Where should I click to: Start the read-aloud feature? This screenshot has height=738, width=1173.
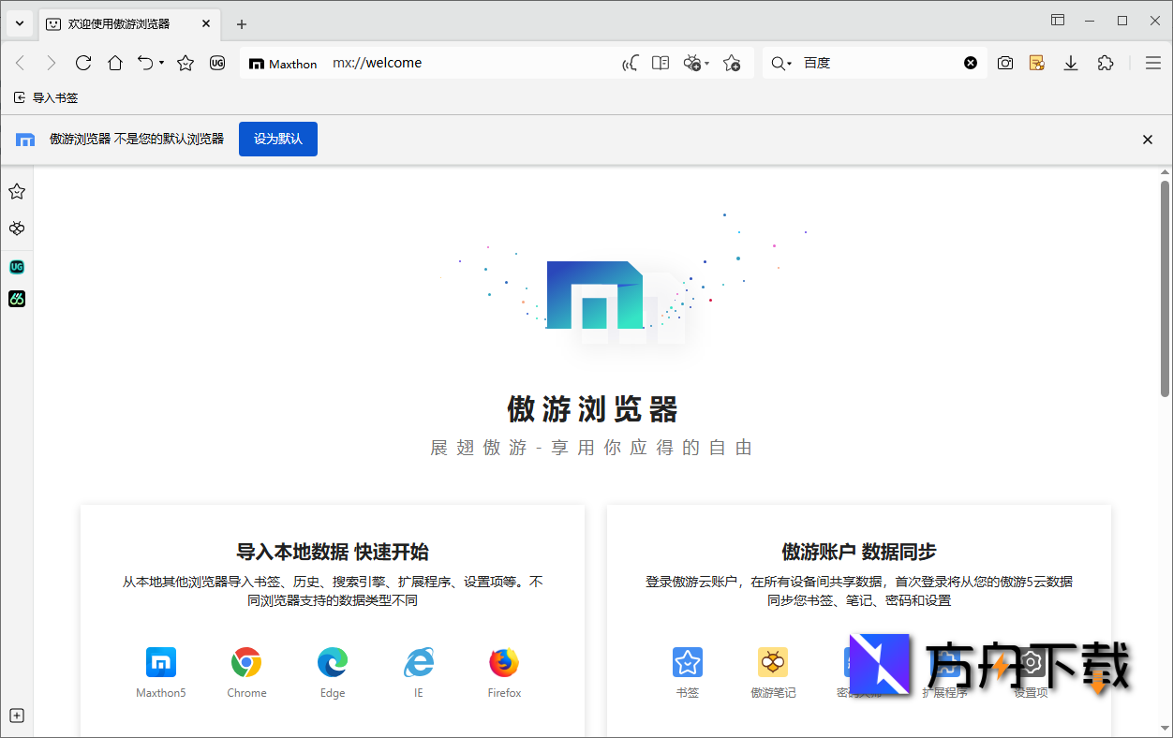pyautogui.click(x=630, y=63)
